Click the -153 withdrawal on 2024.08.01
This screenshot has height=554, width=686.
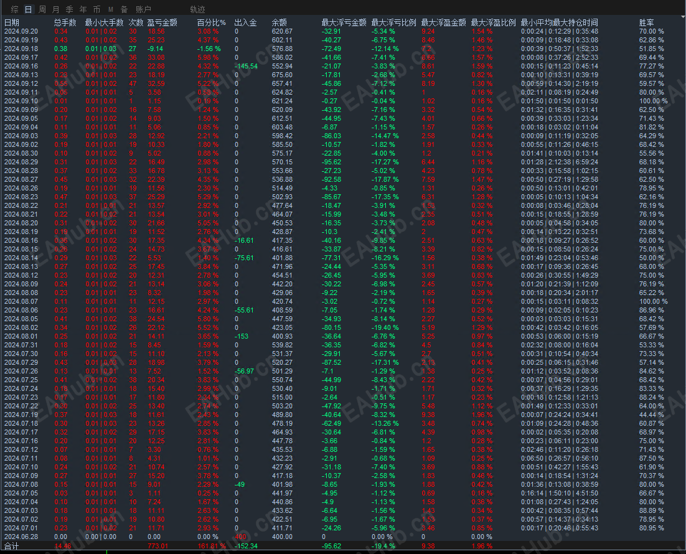click(242, 337)
